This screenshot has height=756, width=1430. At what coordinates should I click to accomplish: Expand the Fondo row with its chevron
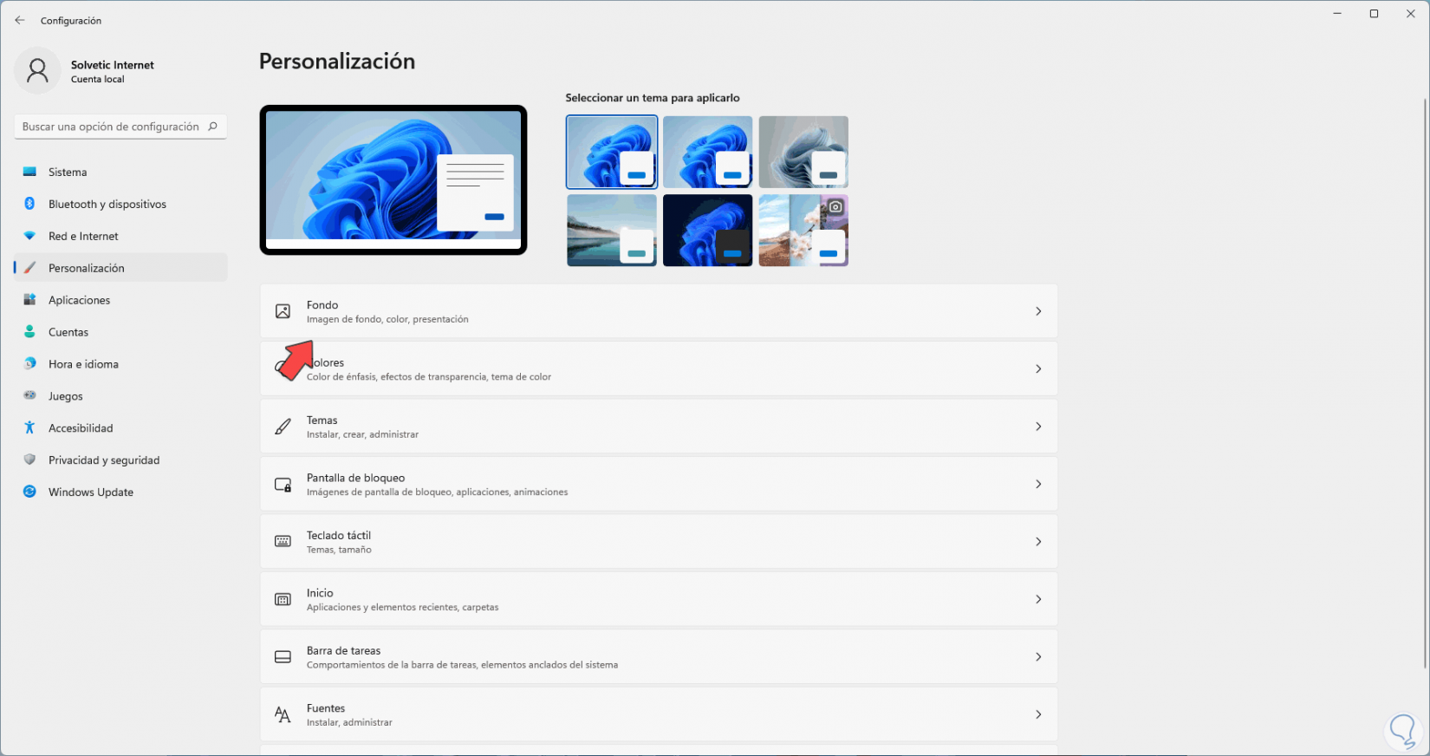click(1038, 311)
